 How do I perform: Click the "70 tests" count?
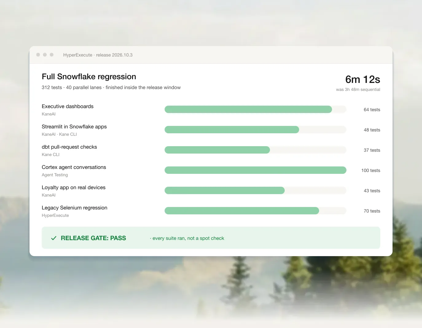[x=372, y=211]
